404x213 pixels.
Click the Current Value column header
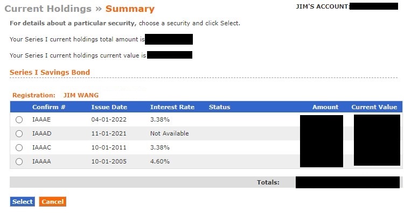[x=374, y=107]
